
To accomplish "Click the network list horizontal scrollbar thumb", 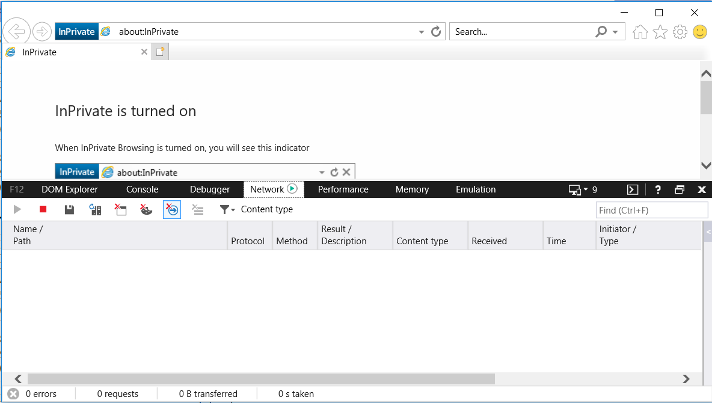I will click(261, 379).
